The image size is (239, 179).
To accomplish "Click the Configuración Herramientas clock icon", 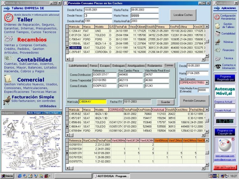I will coord(217,17).
